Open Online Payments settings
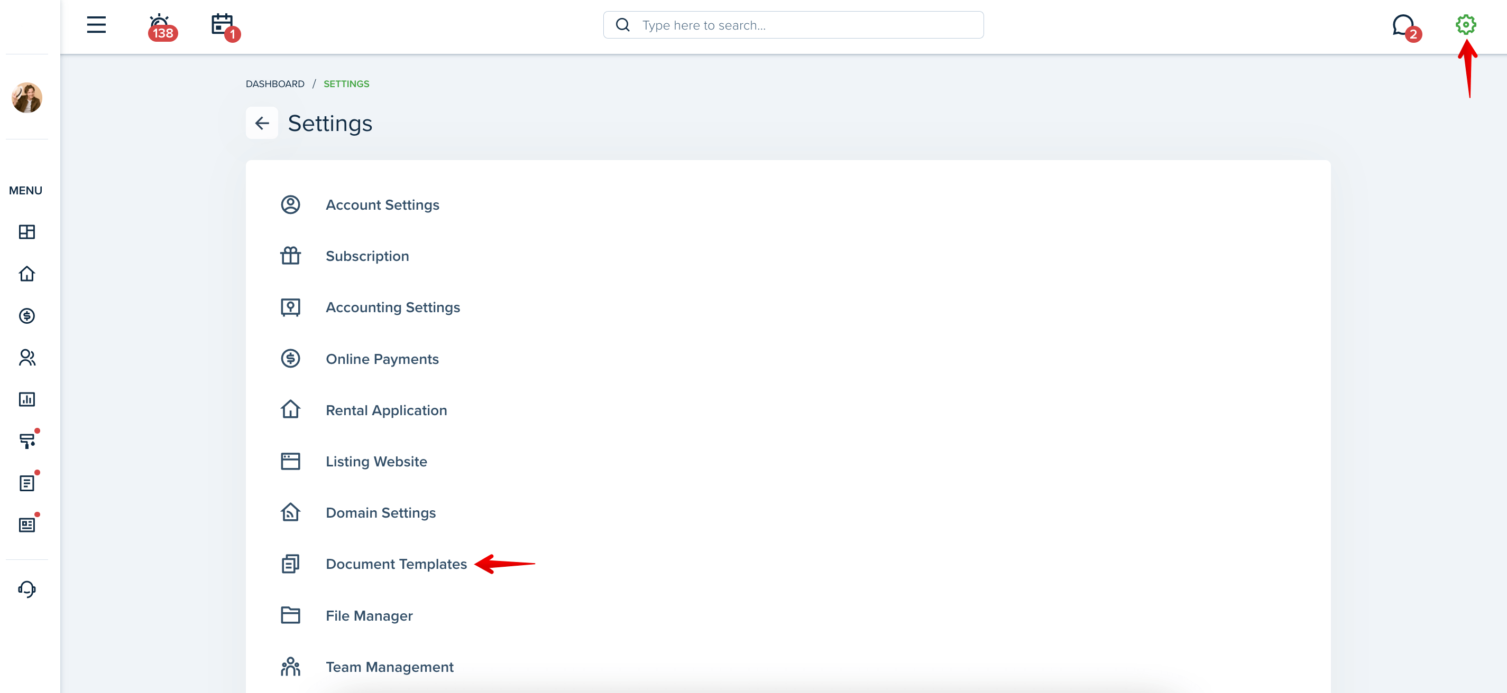 point(382,359)
